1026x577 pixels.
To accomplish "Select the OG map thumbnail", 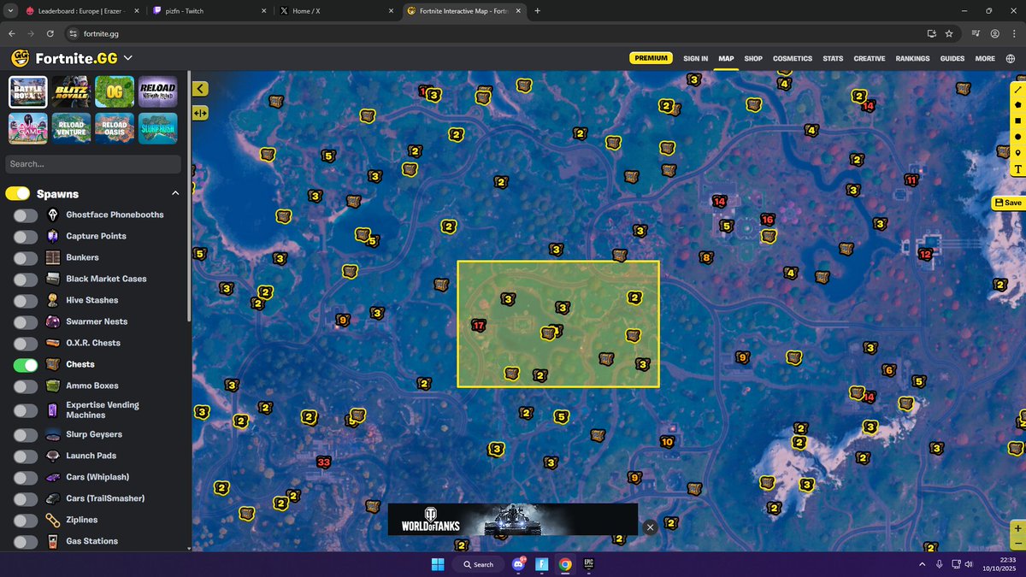I will tap(115, 91).
